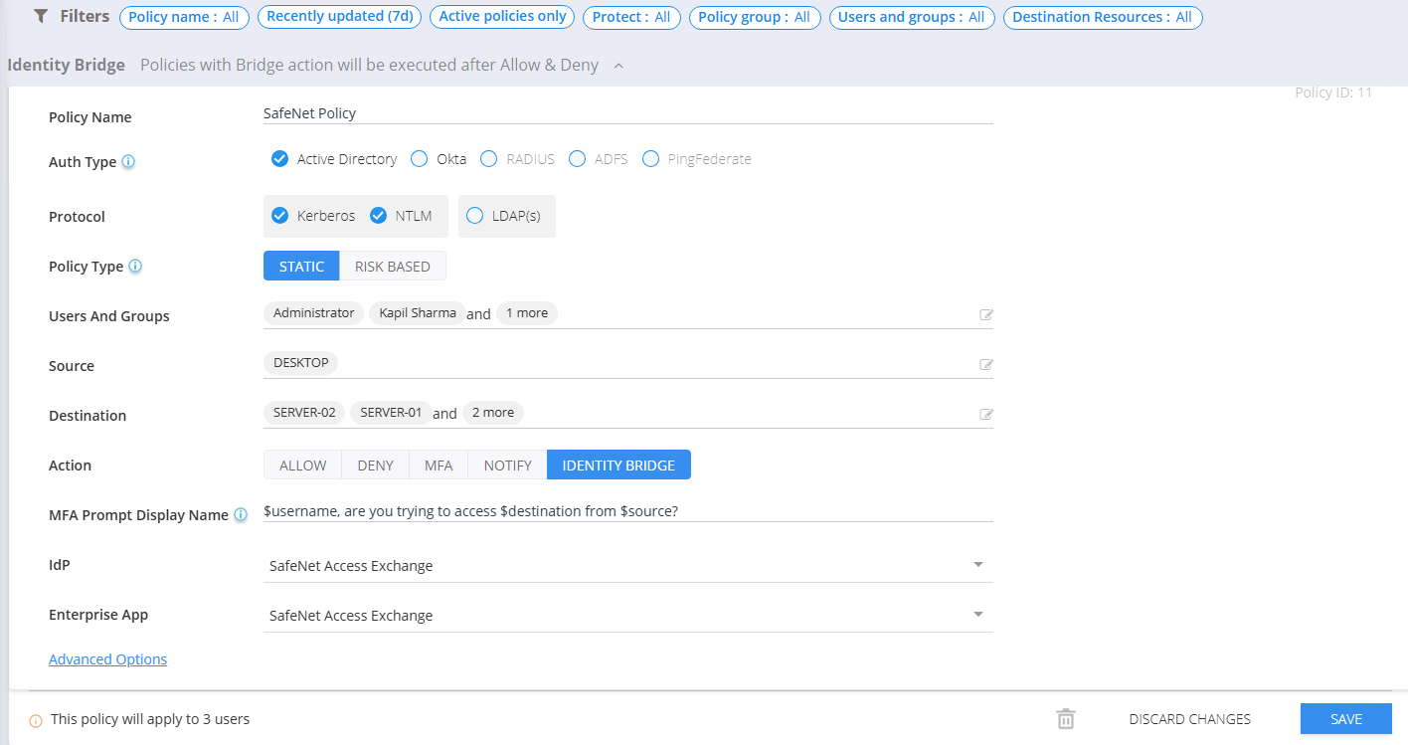The width and height of the screenshot is (1408, 745).
Task: Select the MFA action
Action: (438, 466)
